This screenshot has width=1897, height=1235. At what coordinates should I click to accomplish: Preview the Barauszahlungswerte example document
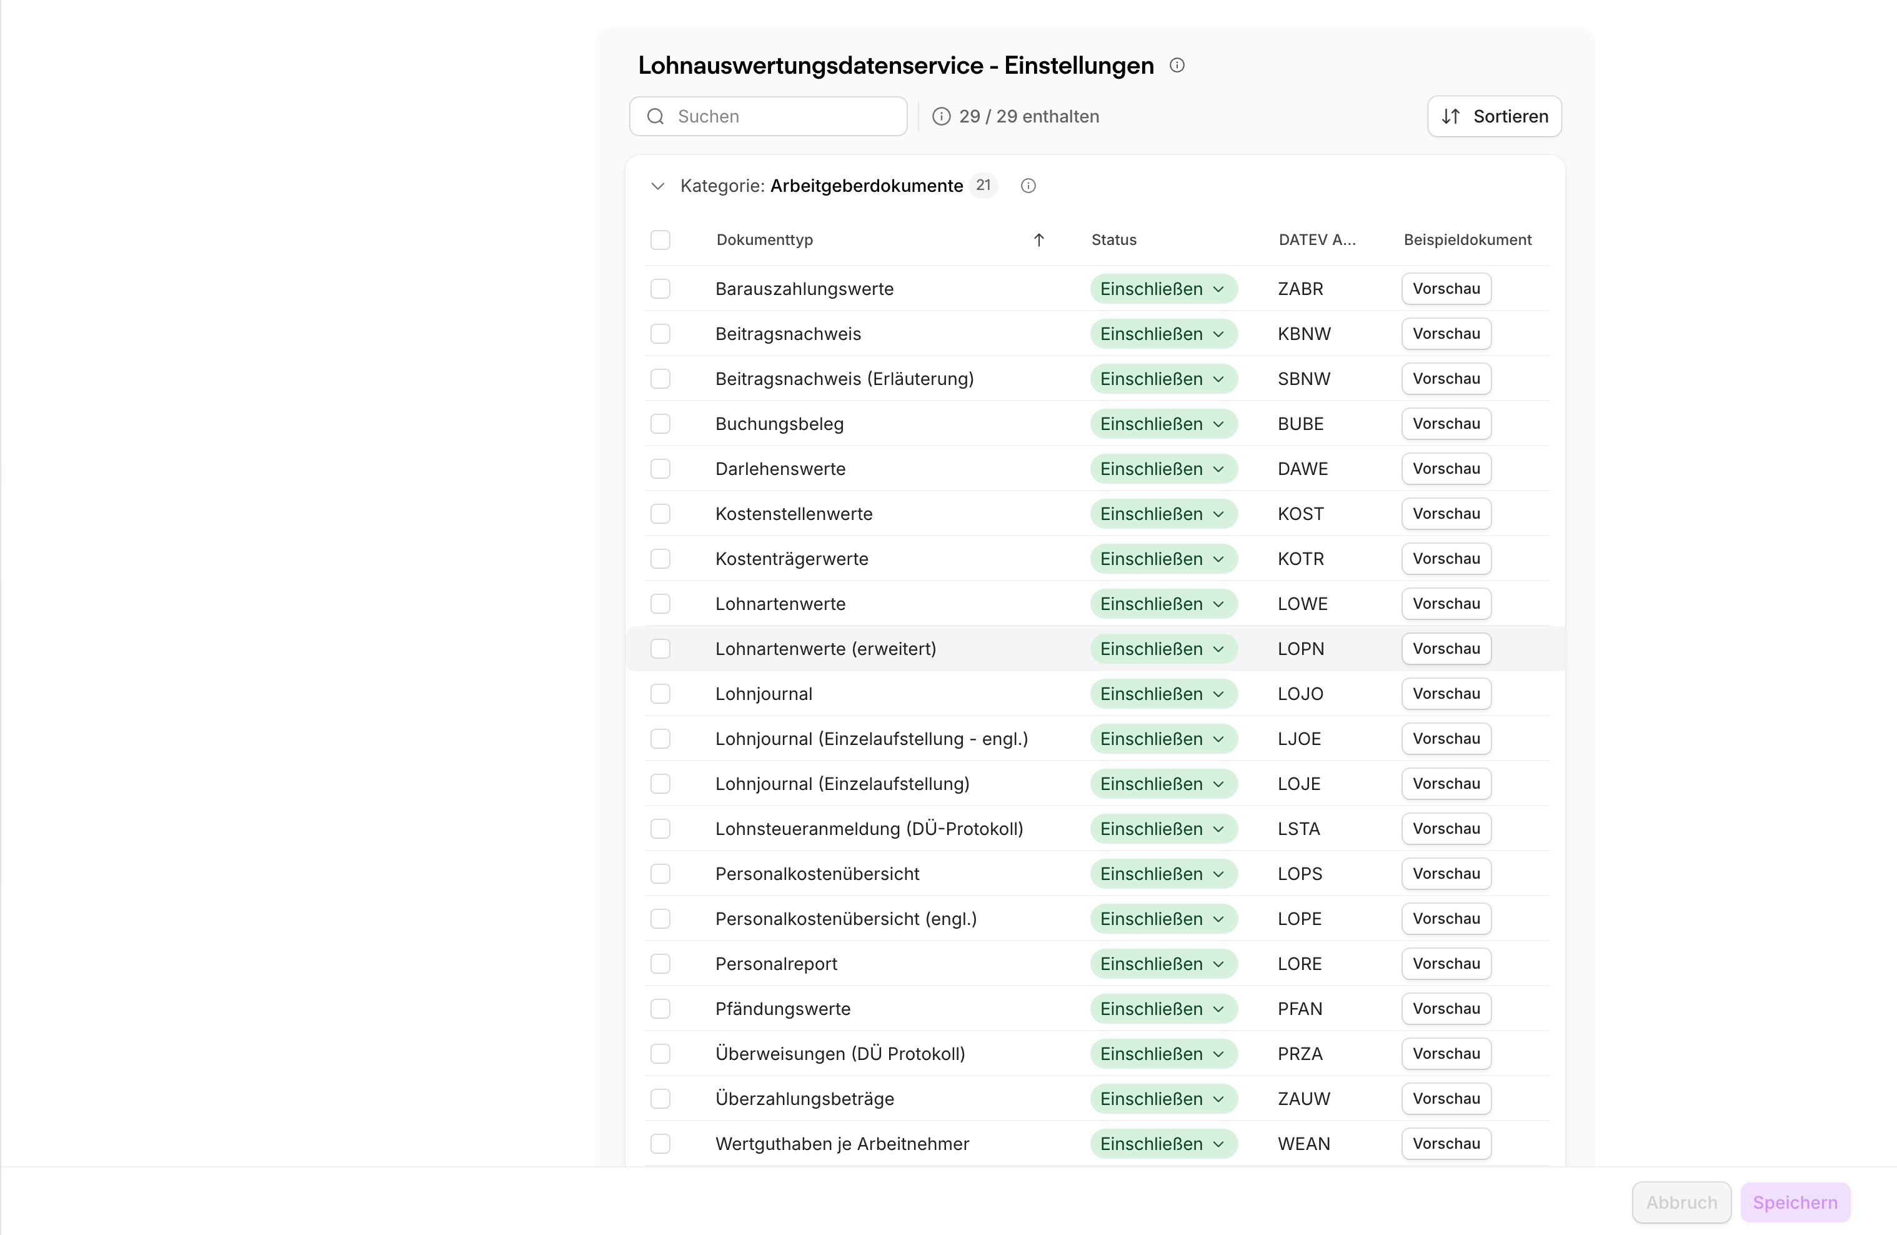(1446, 289)
